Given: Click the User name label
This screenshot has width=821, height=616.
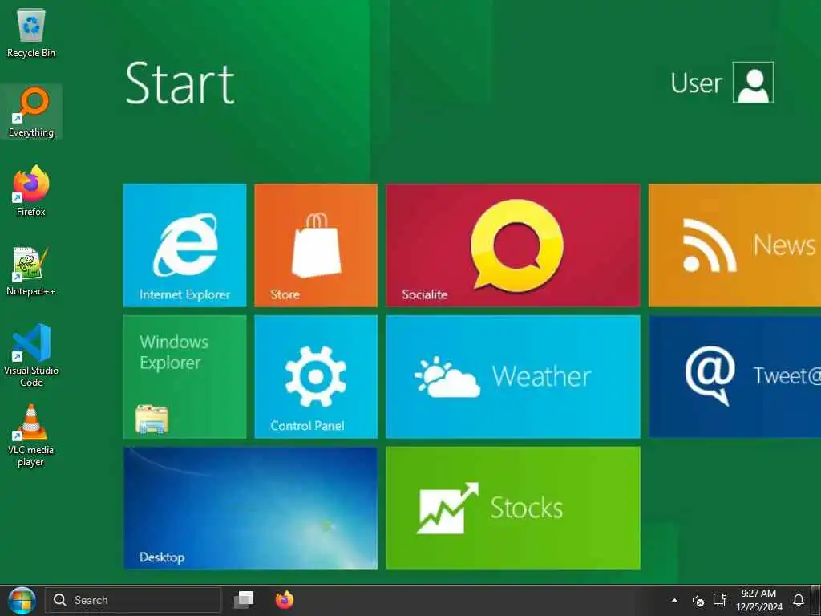Looking at the screenshot, I should coord(696,83).
